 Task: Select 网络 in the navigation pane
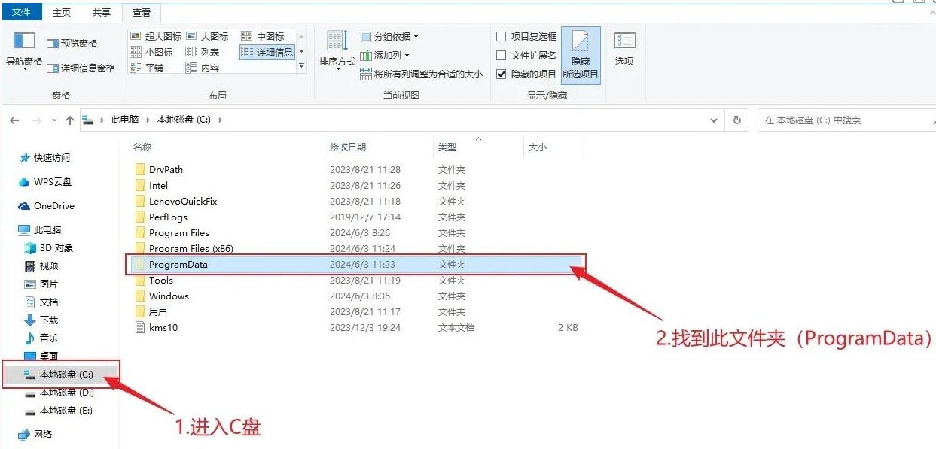click(35, 435)
